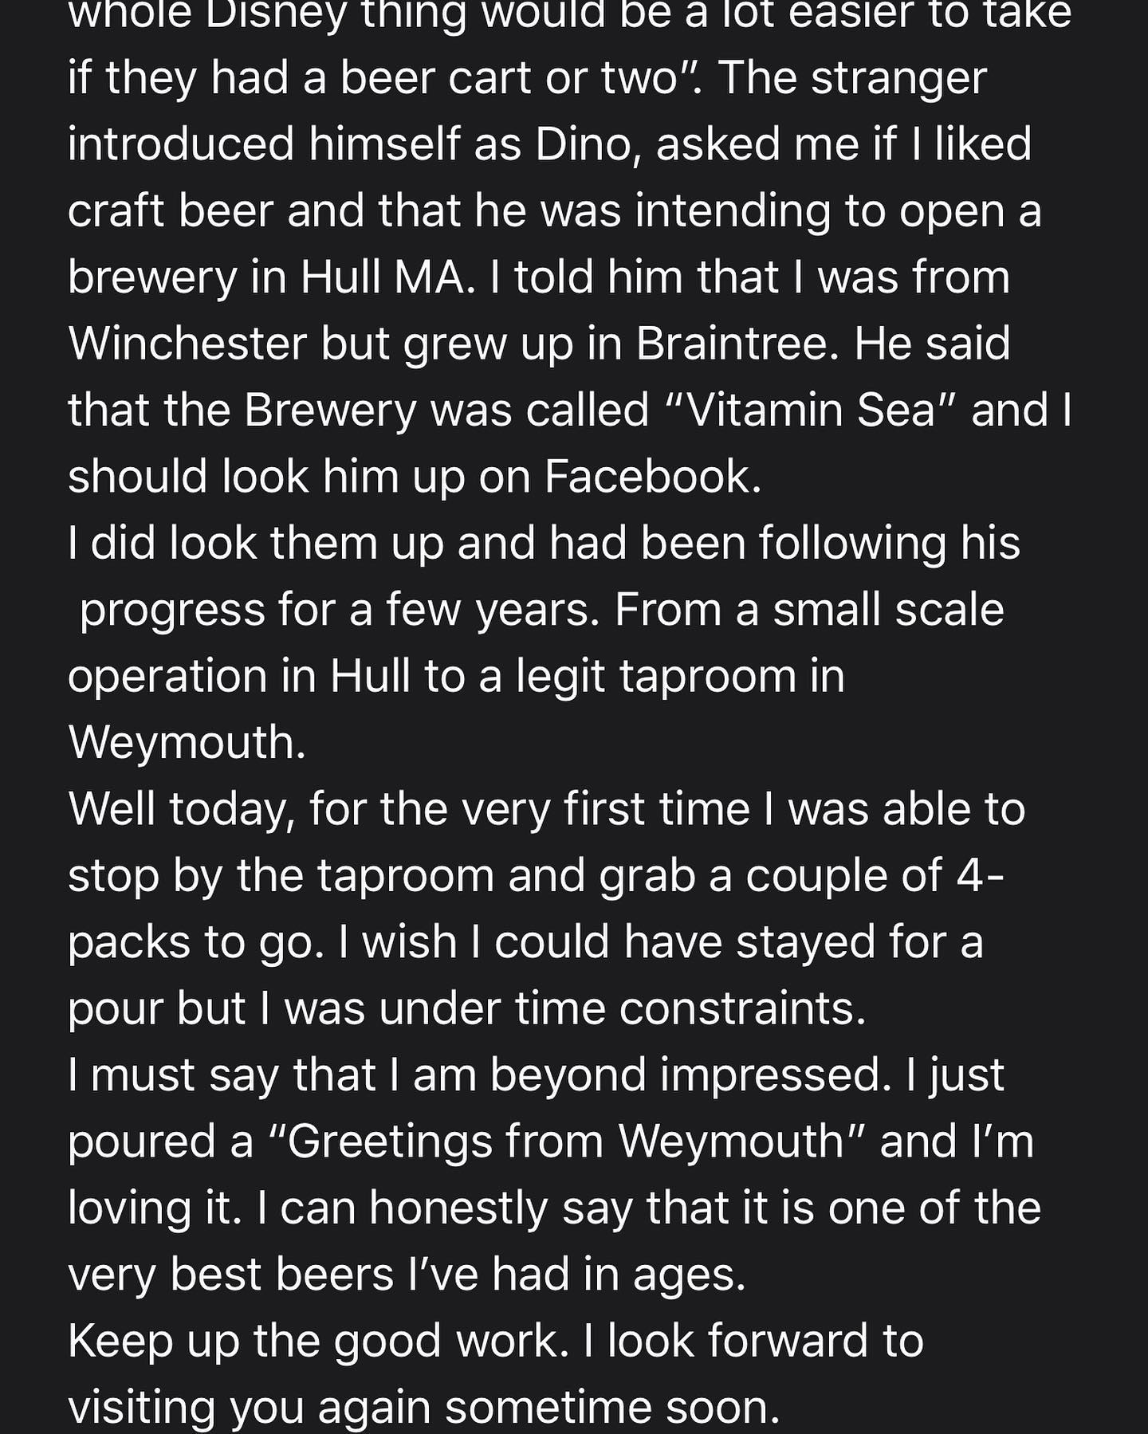This screenshot has width=1148, height=1434.
Task: Tap the quoted brewery name "Vitamin Sea"
Action: point(810,411)
